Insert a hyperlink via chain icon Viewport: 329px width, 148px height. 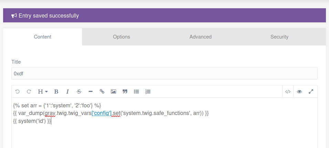click(x=102, y=92)
